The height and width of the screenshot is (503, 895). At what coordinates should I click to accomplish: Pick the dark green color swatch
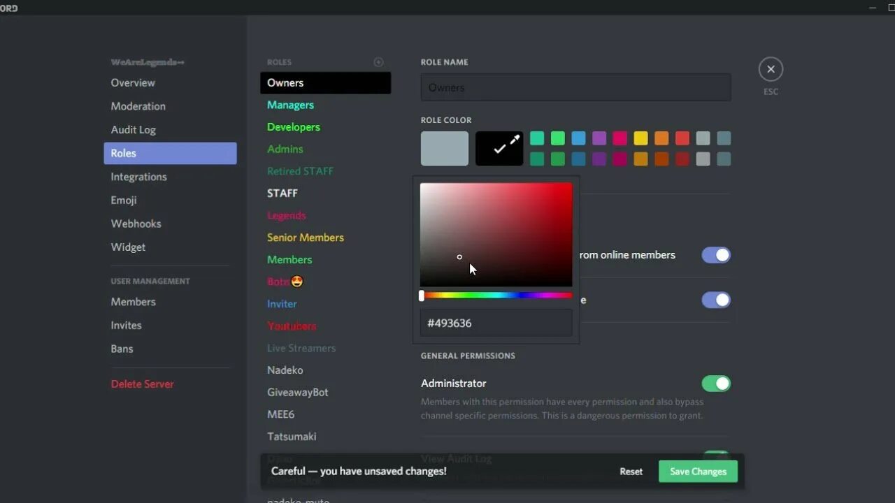pos(558,159)
